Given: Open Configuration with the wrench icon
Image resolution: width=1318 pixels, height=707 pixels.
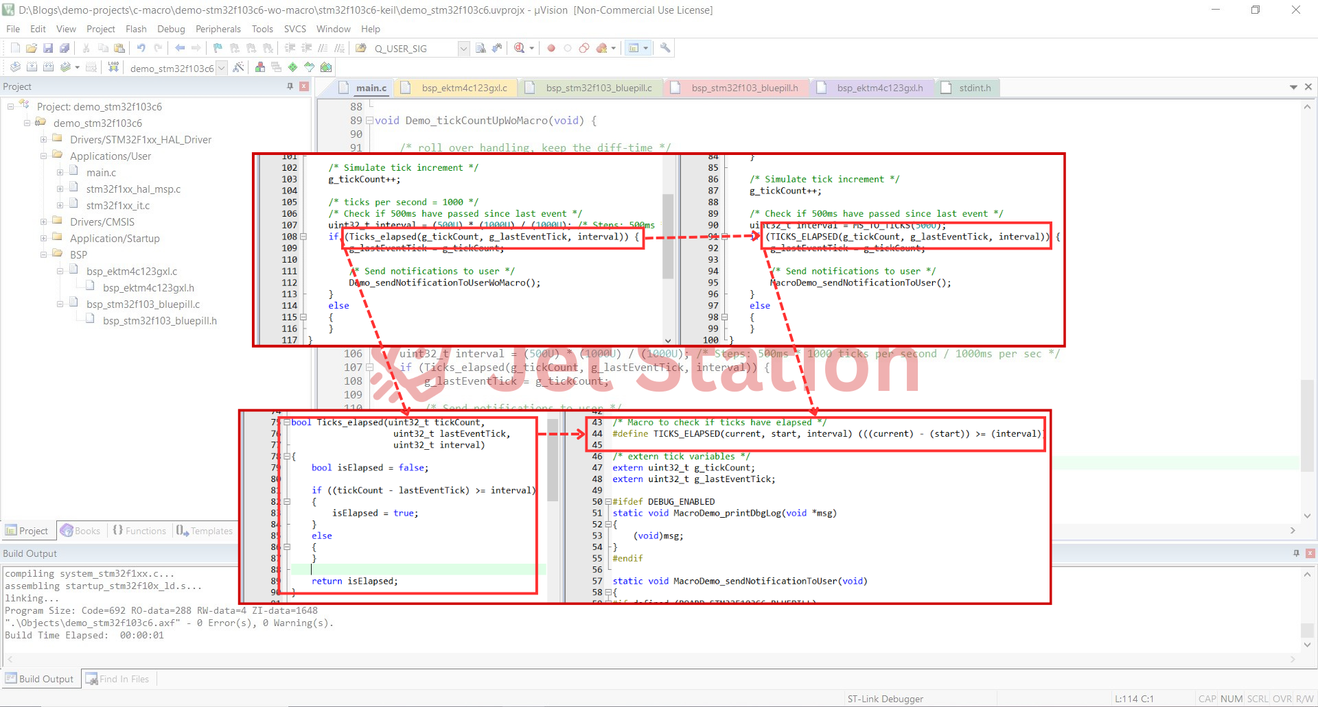Looking at the screenshot, I should 664,48.
